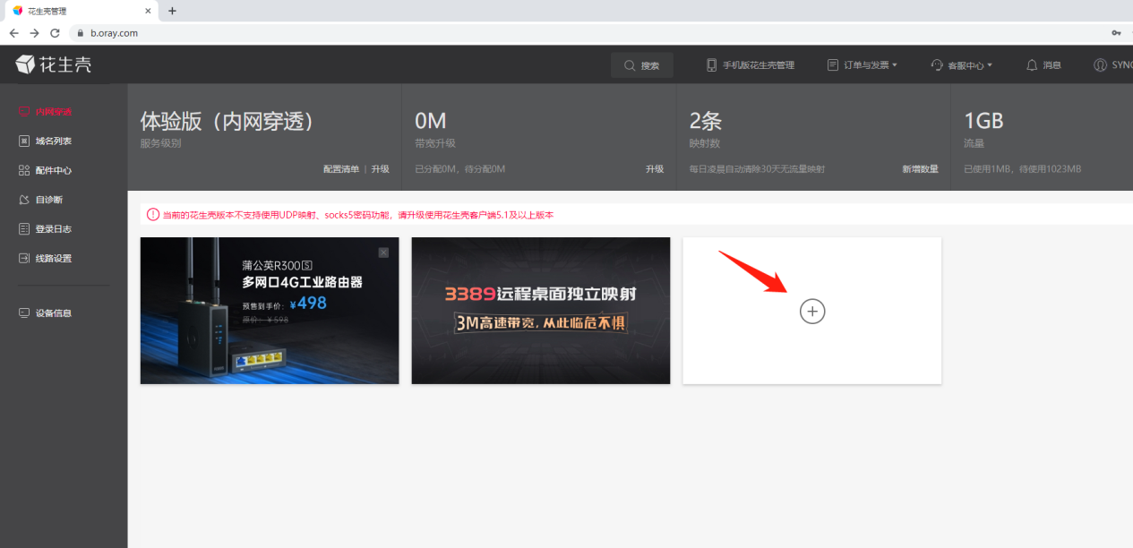Click 已分配0M，待分配0M text
The width and height of the screenshot is (1133, 548).
460,169
